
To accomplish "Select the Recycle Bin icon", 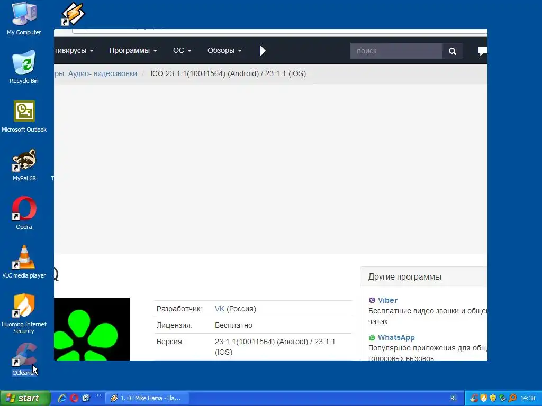I will point(24,67).
